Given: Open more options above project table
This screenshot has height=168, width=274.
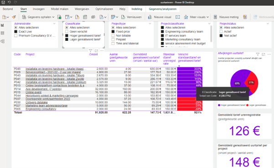Looking at the screenshot, I should [102, 51].
